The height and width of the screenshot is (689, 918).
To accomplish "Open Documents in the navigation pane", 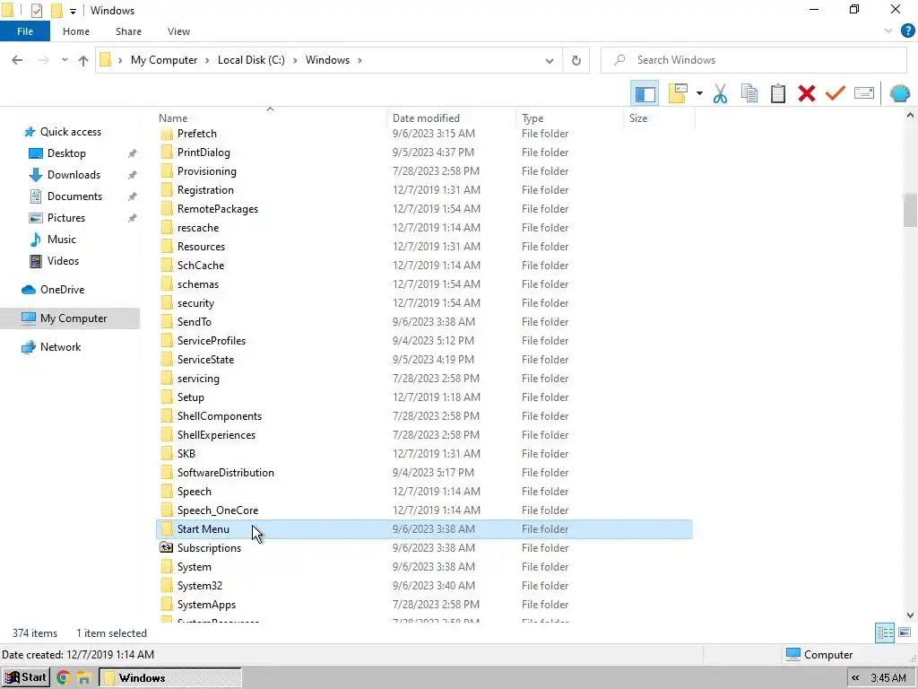I will [74, 196].
